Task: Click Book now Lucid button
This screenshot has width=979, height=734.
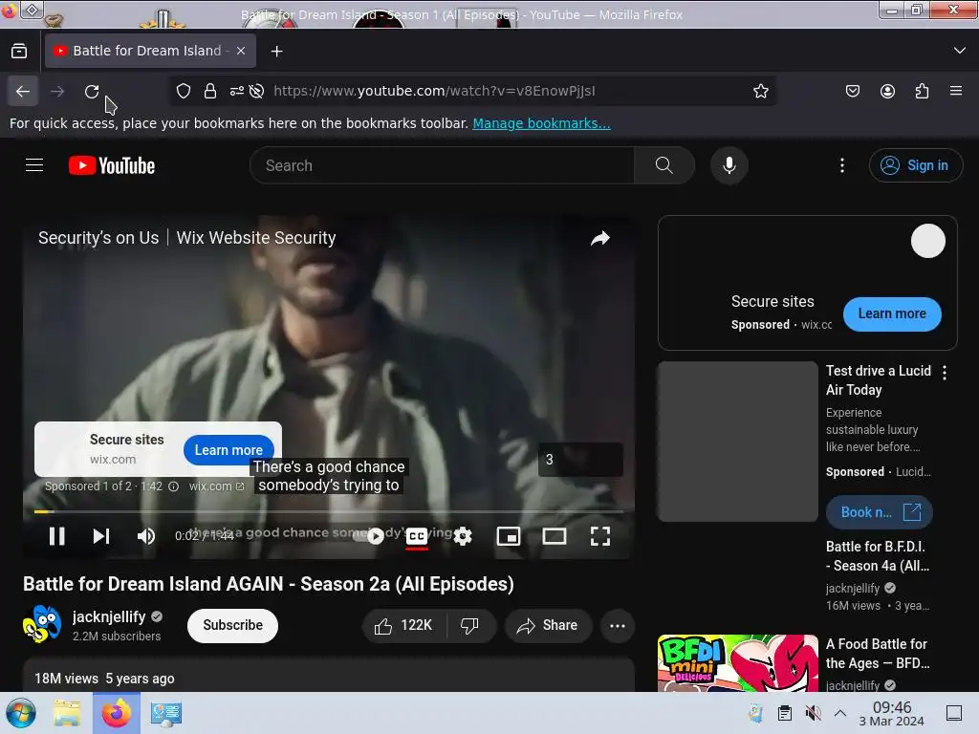Action: pos(880,512)
